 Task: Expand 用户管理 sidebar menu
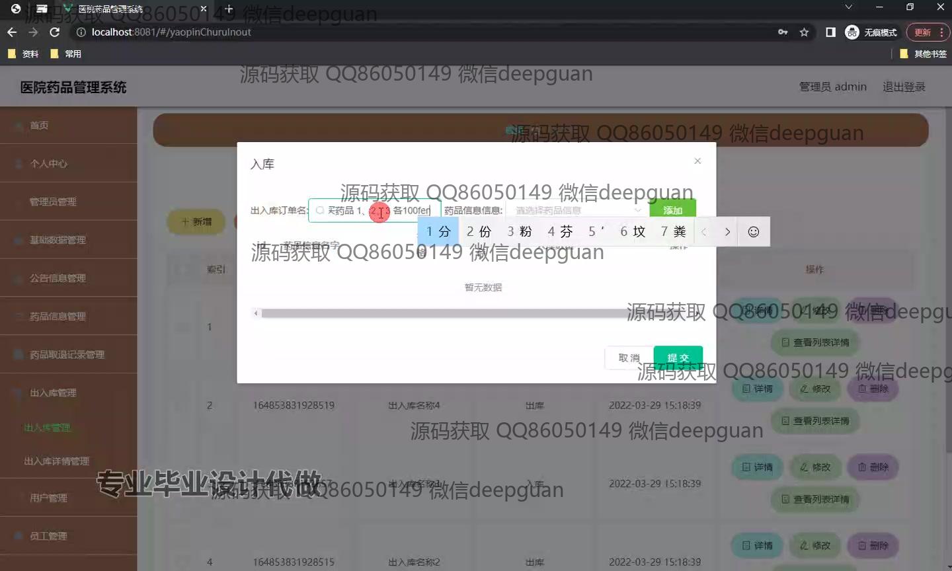coord(69,498)
